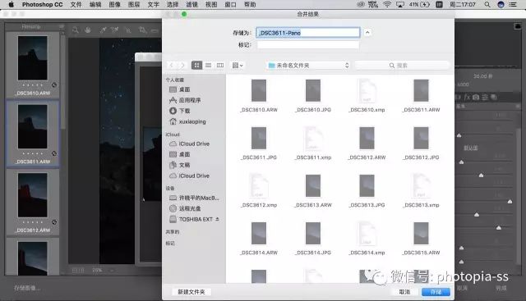Click the 取消 cancel button
The height and width of the screenshot is (301, 526).
(404, 292)
